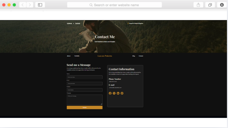The width and height of the screenshot is (228, 128).
Task: Go back with the browser back arrow
Action: pyautogui.click(x=23, y=5)
